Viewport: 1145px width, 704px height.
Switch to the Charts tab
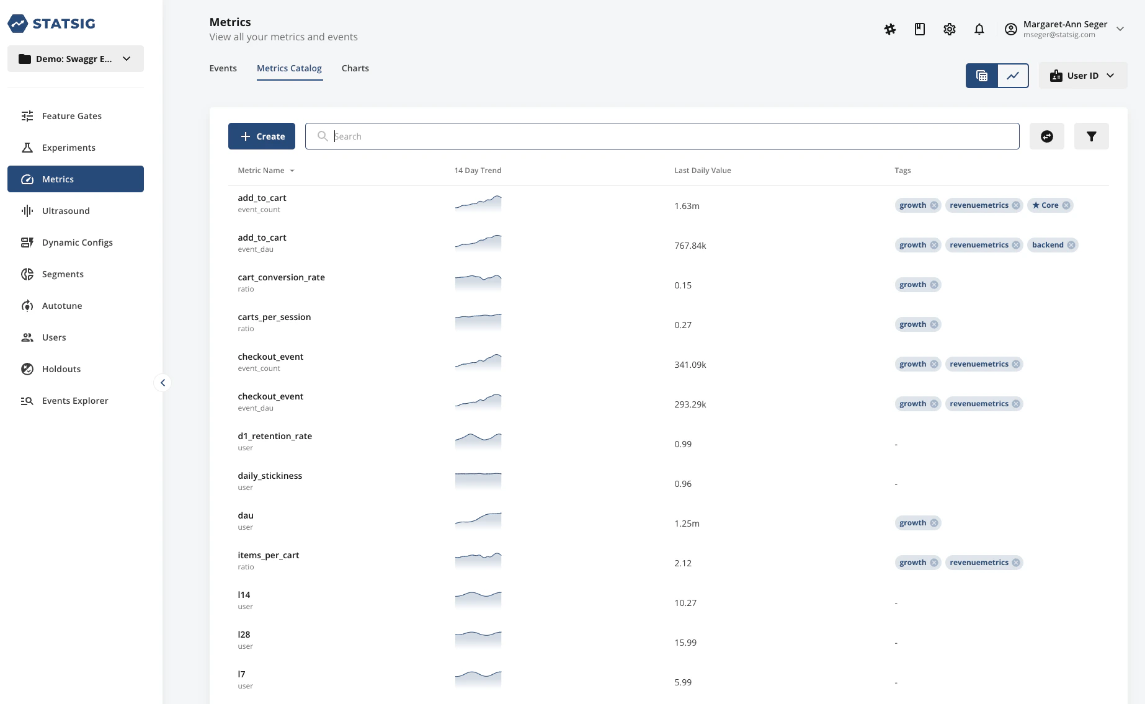pyautogui.click(x=355, y=68)
